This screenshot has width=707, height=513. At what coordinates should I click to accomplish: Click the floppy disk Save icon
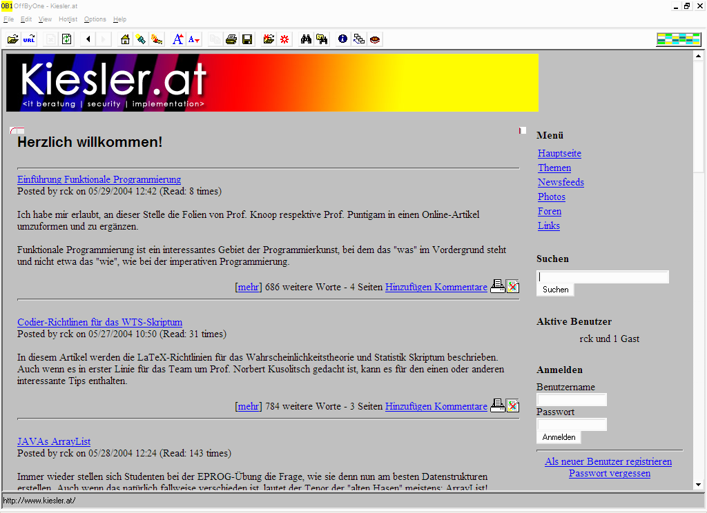pos(247,39)
